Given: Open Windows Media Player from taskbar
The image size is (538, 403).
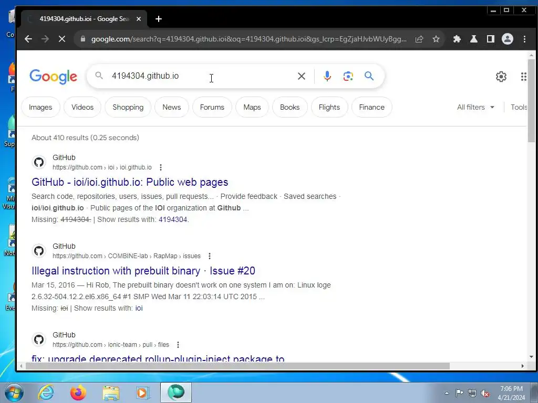Looking at the screenshot, I should click(x=143, y=393).
